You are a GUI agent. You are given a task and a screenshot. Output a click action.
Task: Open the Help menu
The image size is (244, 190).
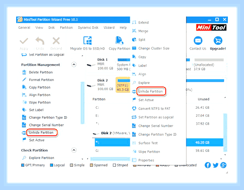click(123, 28)
